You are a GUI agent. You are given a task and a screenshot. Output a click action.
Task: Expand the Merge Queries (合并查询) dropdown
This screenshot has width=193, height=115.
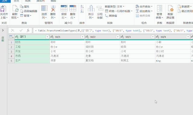pos(152,7)
